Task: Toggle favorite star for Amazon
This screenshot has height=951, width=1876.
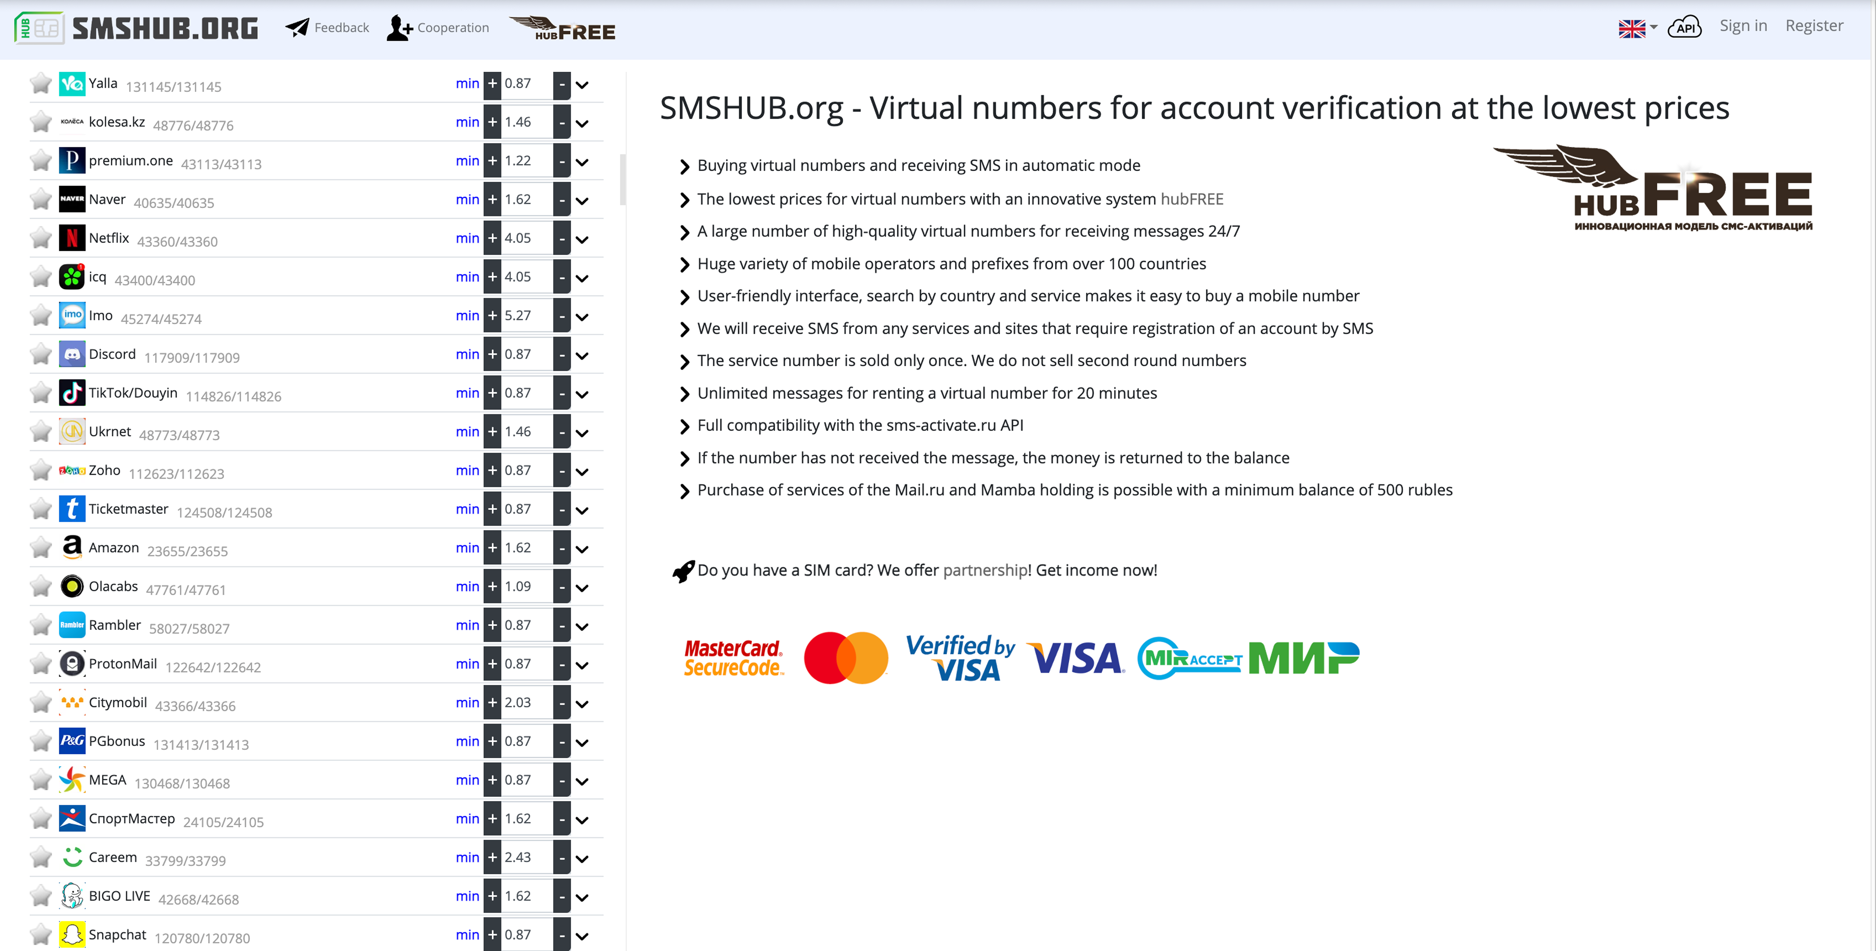Action: coord(41,547)
